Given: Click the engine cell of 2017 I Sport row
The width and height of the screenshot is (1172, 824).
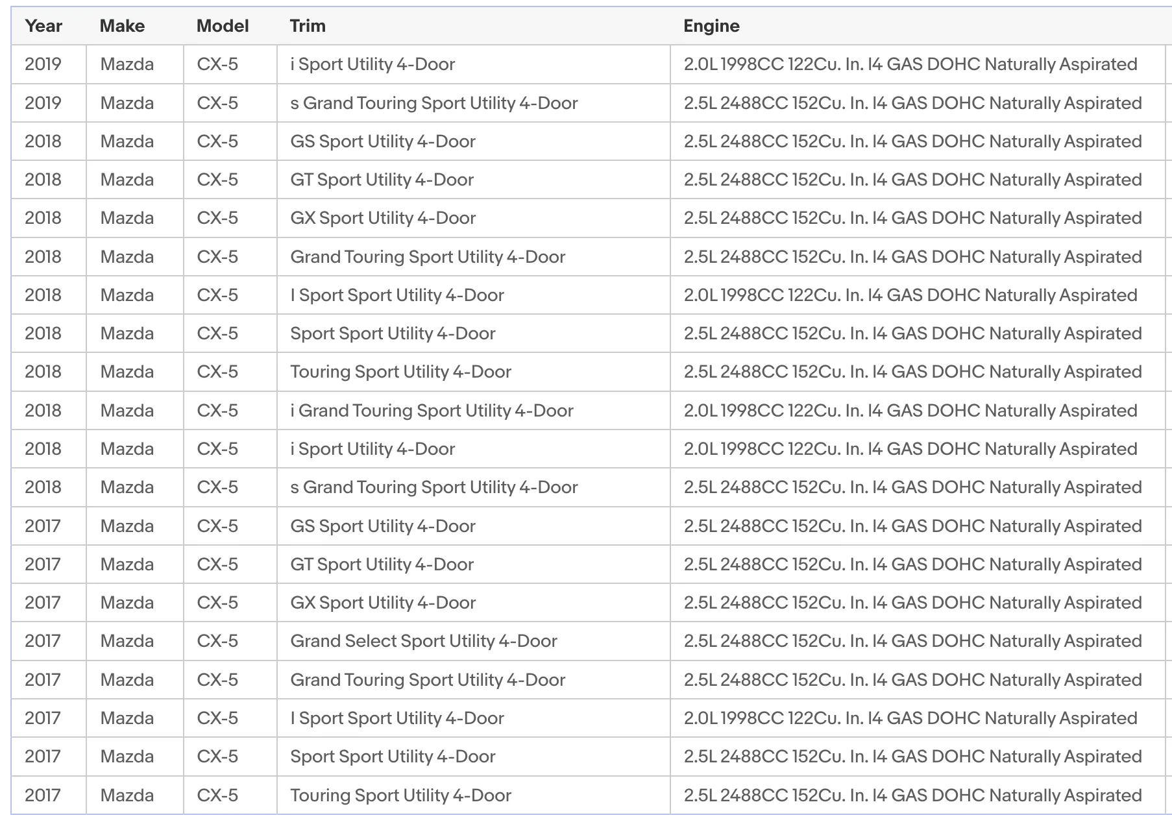Looking at the screenshot, I should coord(918,718).
